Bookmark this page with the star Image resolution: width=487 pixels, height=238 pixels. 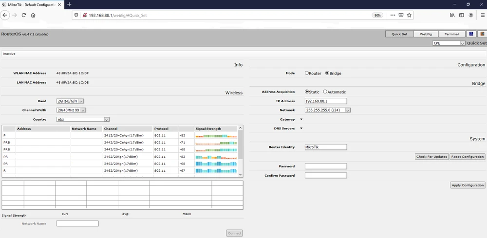point(409,15)
